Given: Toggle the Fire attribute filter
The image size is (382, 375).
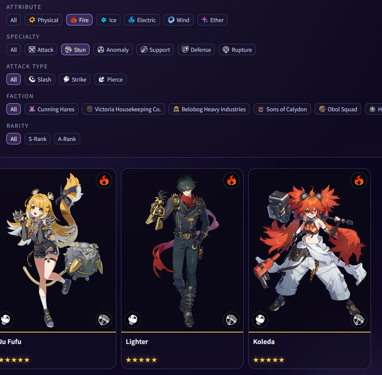Looking at the screenshot, I should pyautogui.click(x=79, y=20).
